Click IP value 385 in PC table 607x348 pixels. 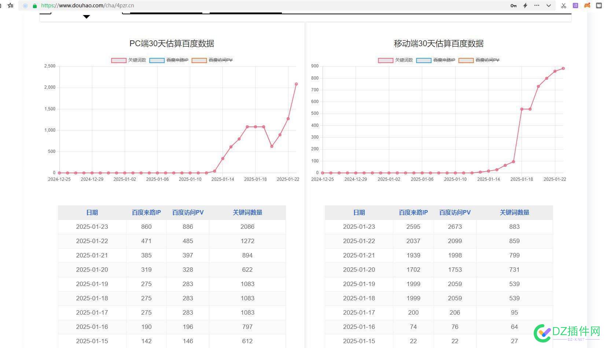pyautogui.click(x=146, y=255)
